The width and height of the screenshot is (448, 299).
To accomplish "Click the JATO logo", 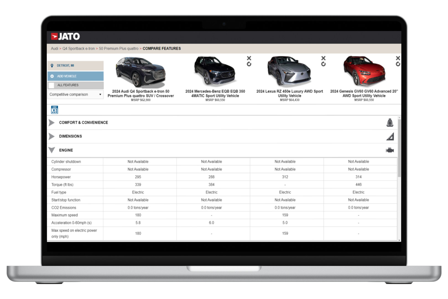I will (66, 36).
